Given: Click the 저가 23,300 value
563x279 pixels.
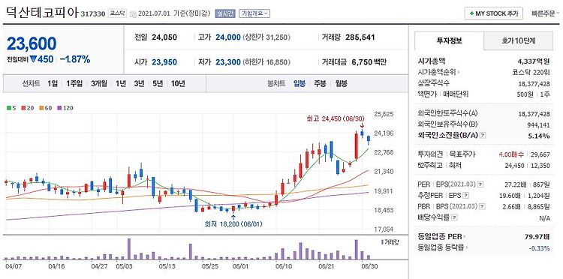Looking at the screenshot, I should [228, 62].
